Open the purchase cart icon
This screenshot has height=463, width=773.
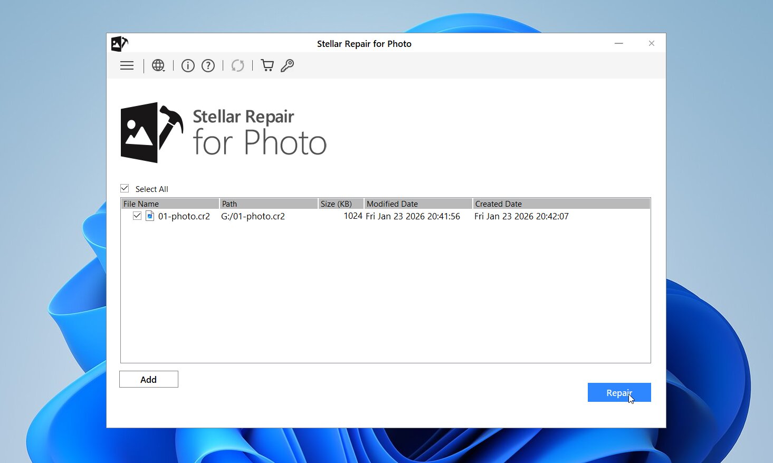coord(266,65)
